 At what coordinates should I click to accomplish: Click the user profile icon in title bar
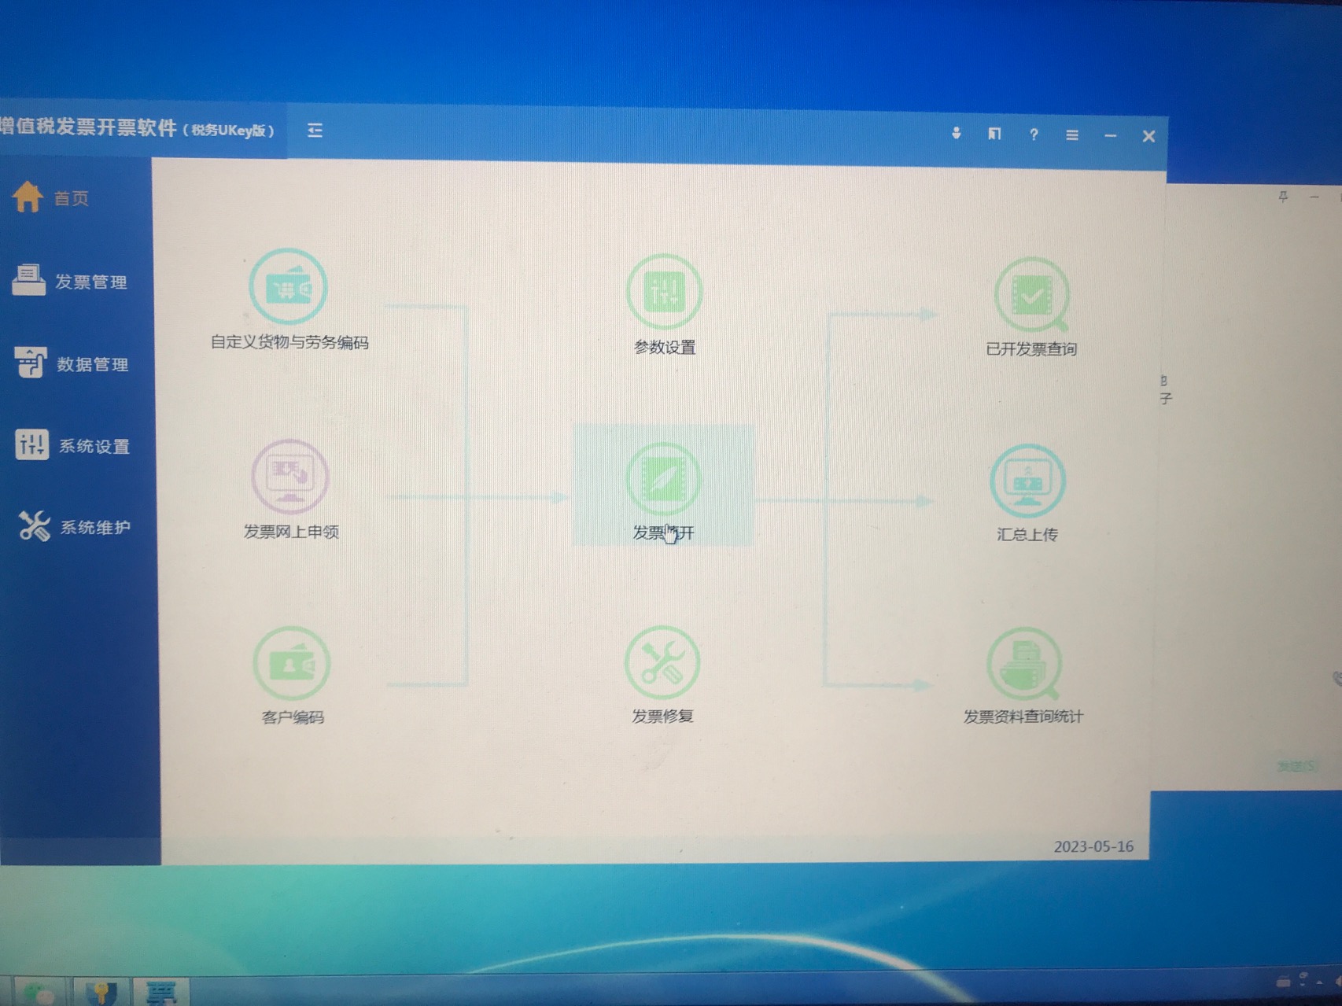[x=956, y=134]
